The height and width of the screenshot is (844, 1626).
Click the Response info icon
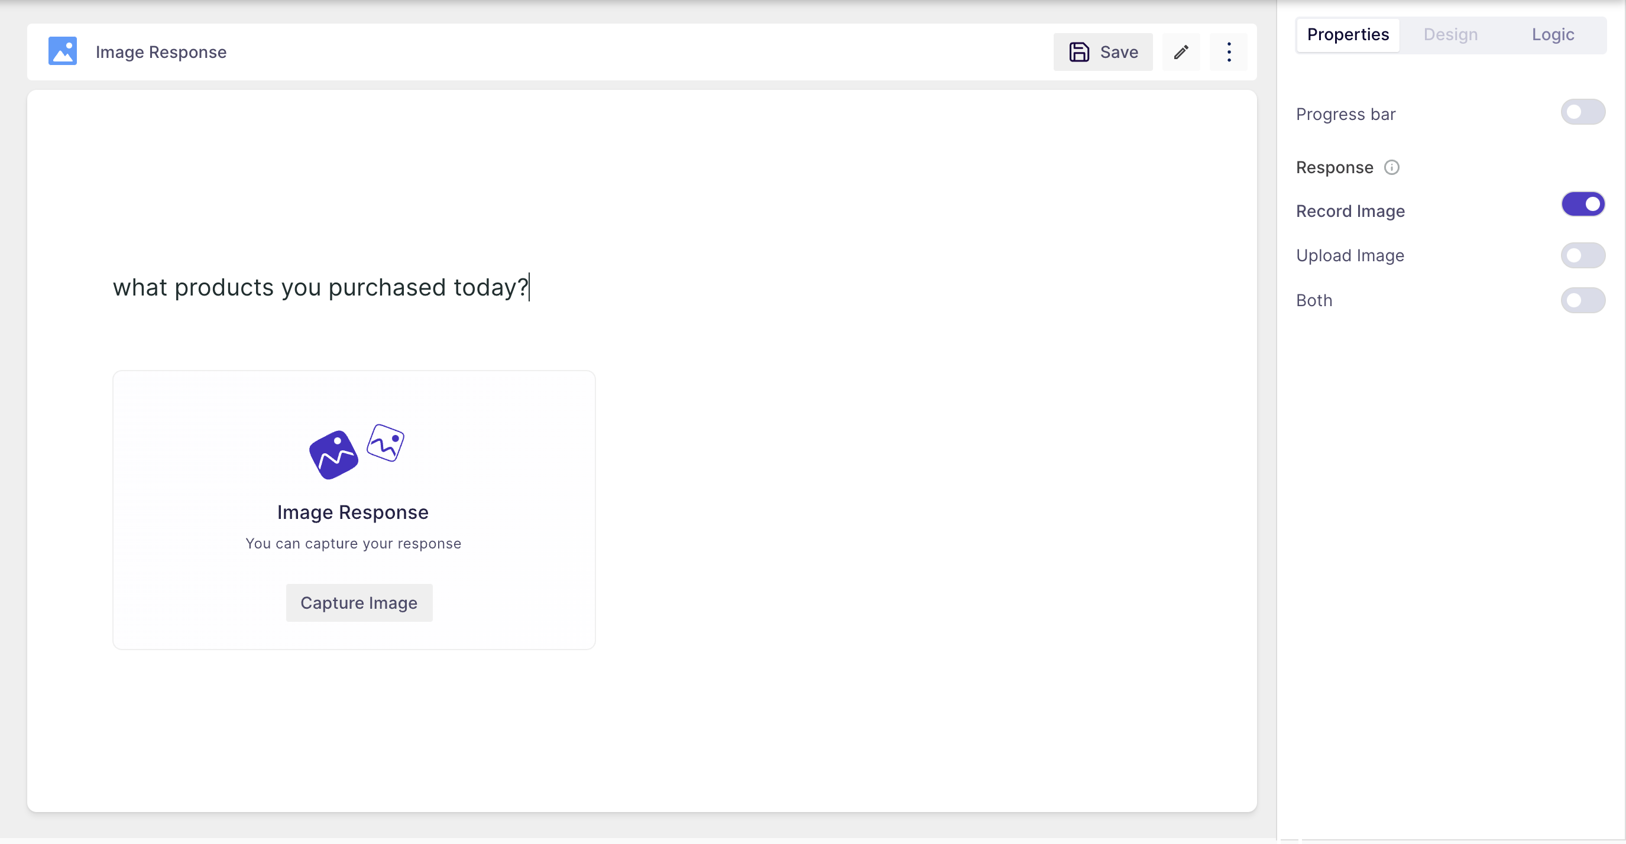click(x=1391, y=167)
